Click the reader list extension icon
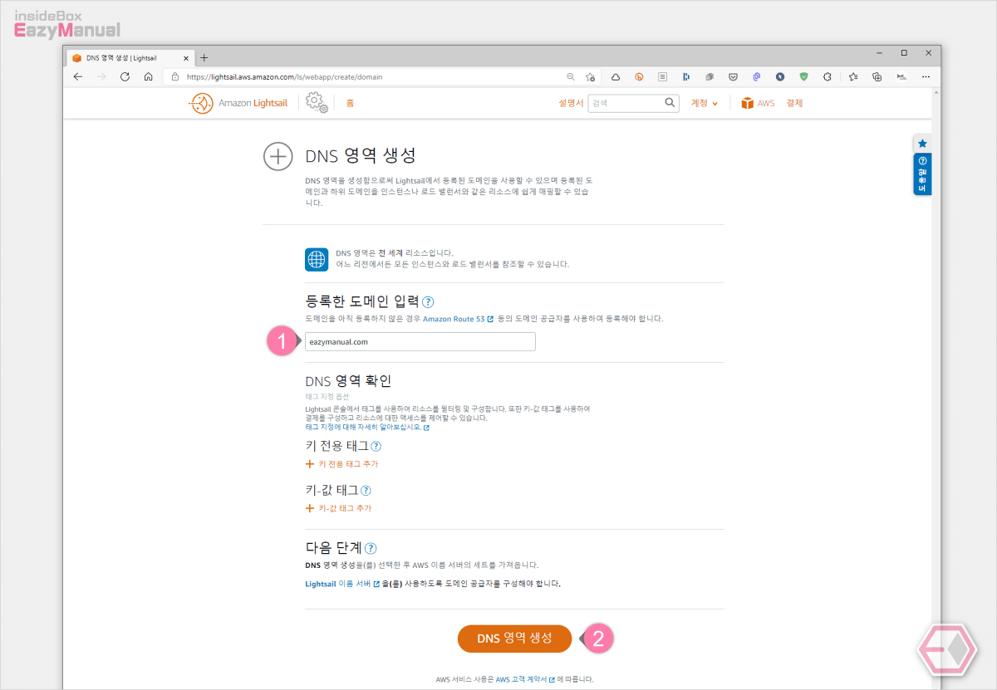This screenshot has height=690, width=997. click(663, 76)
